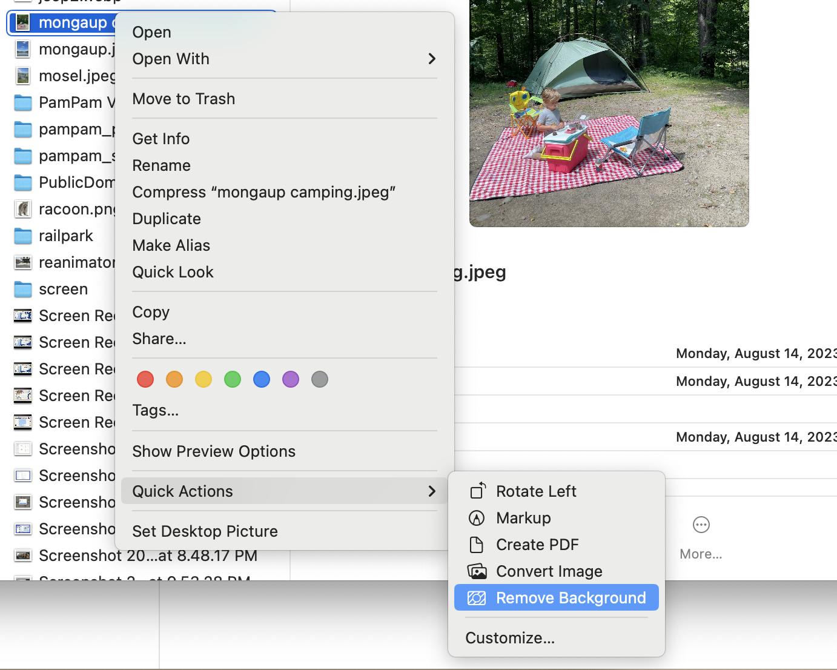The height and width of the screenshot is (670, 837).
Task: Apply the orange tag color
Action: pyautogui.click(x=174, y=379)
